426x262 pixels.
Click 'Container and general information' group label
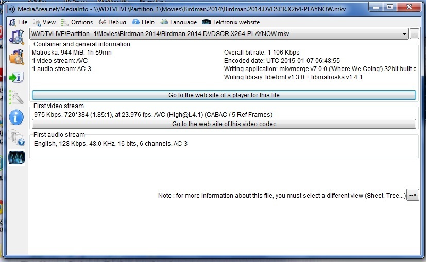point(82,44)
